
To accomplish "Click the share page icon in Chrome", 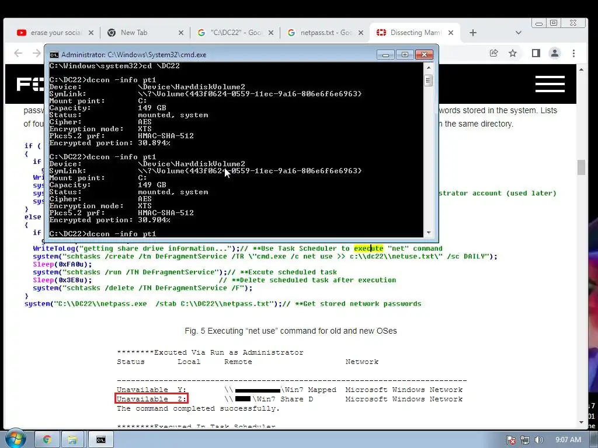I will coord(494,53).
